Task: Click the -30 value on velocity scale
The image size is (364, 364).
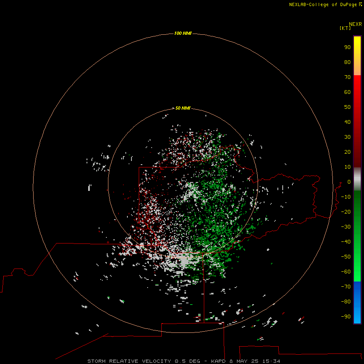Action: [x=346, y=227]
